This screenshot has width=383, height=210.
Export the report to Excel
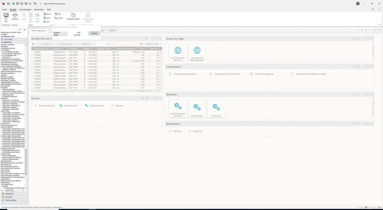tap(47, 18)
